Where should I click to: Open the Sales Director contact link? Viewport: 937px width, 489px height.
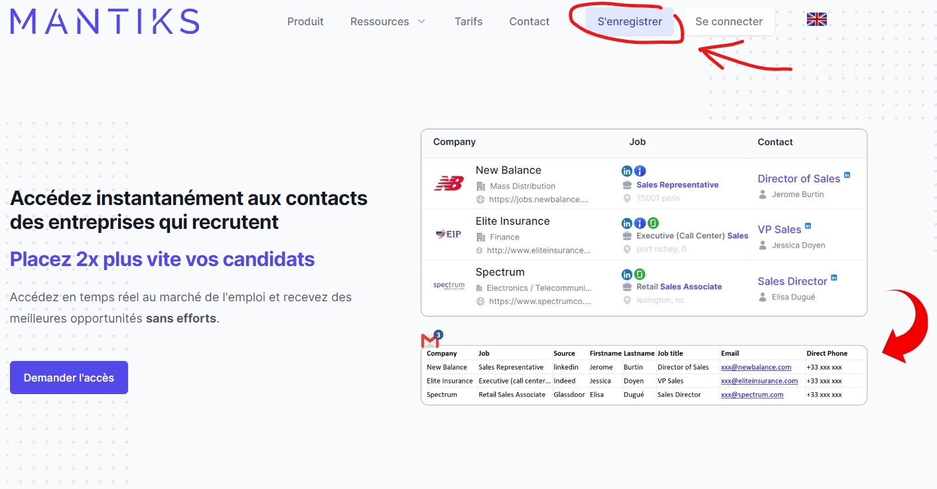792,281
